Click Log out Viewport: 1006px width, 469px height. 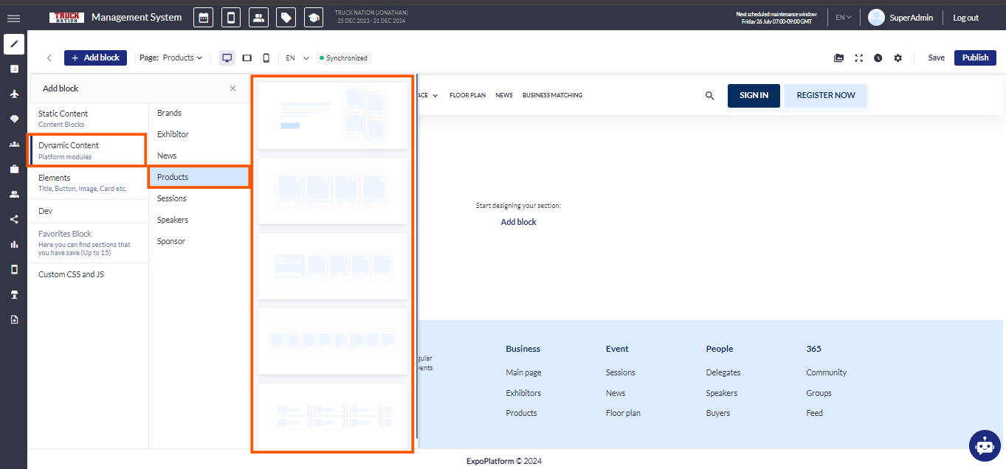[965, 18]
